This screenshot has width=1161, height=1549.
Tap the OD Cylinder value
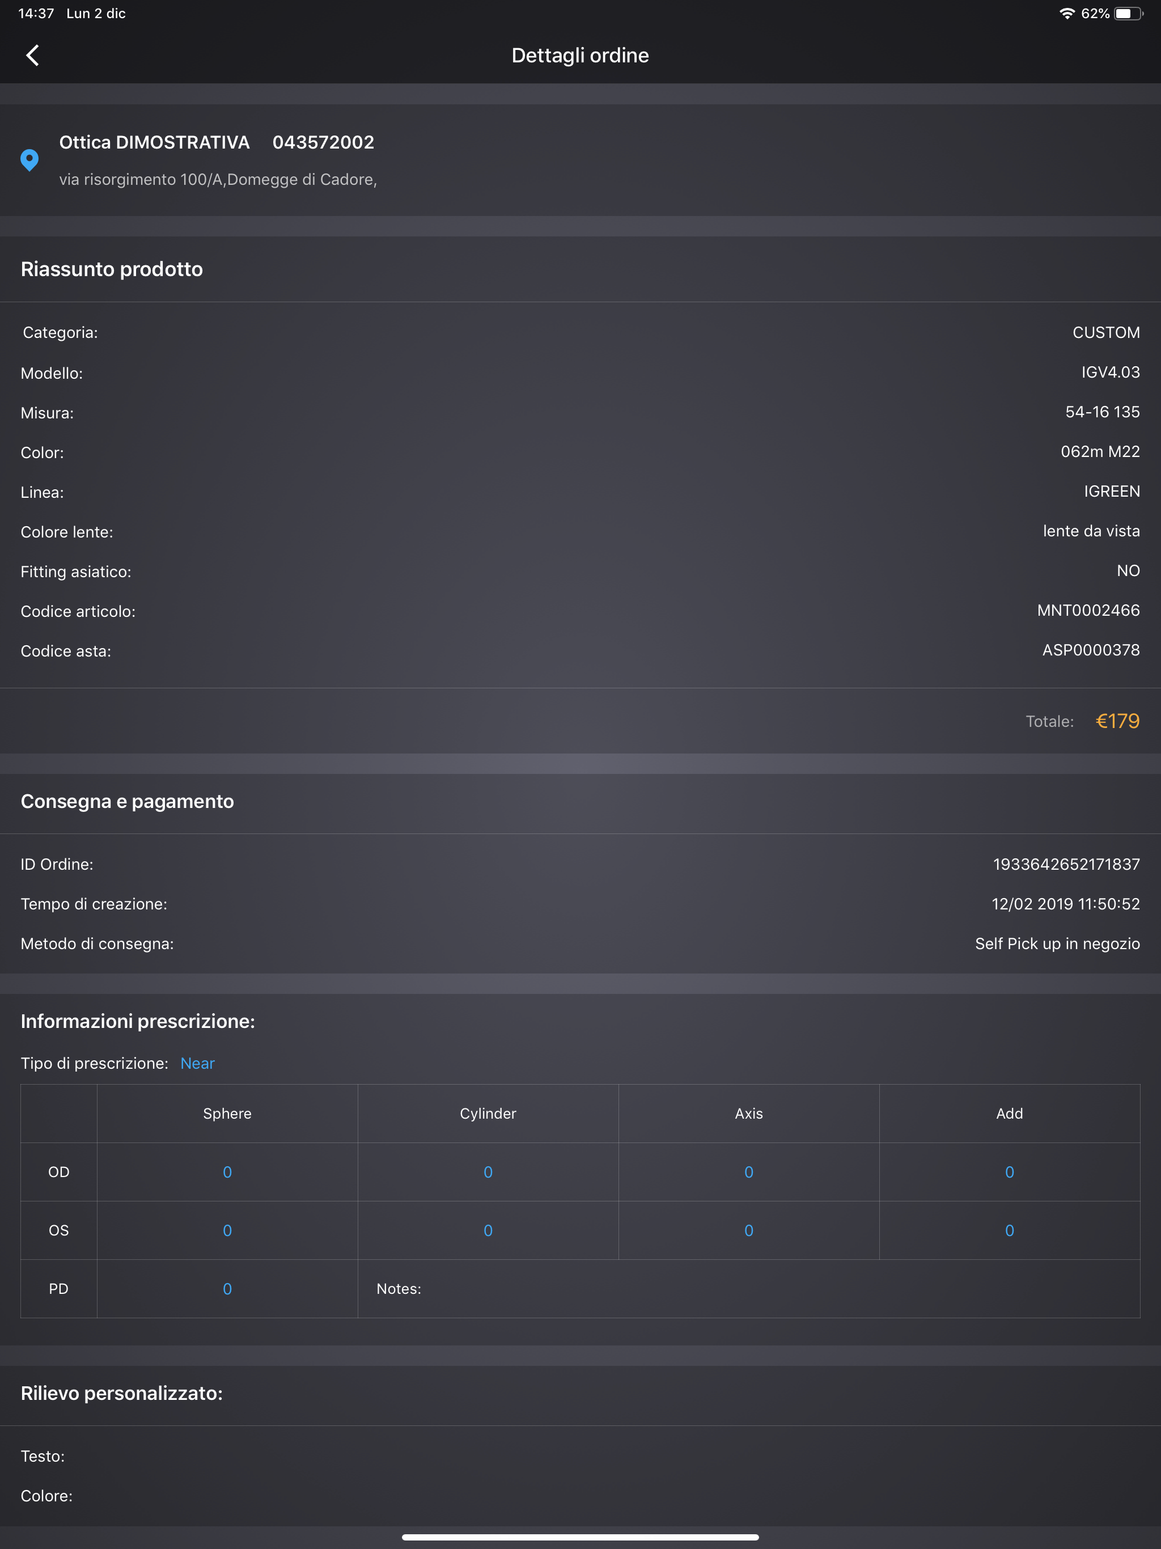[488, 1173]
